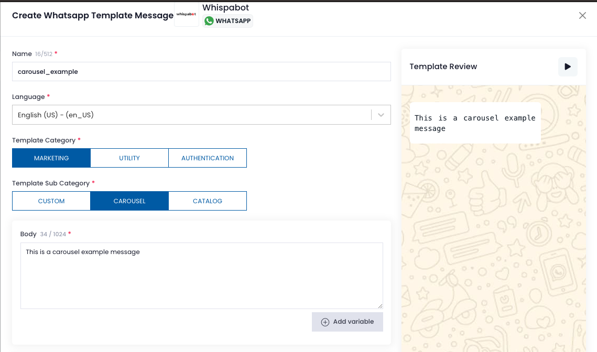Click the Whispabot account name
Screen dimensions: 597x352
click(x=225, y=8)
